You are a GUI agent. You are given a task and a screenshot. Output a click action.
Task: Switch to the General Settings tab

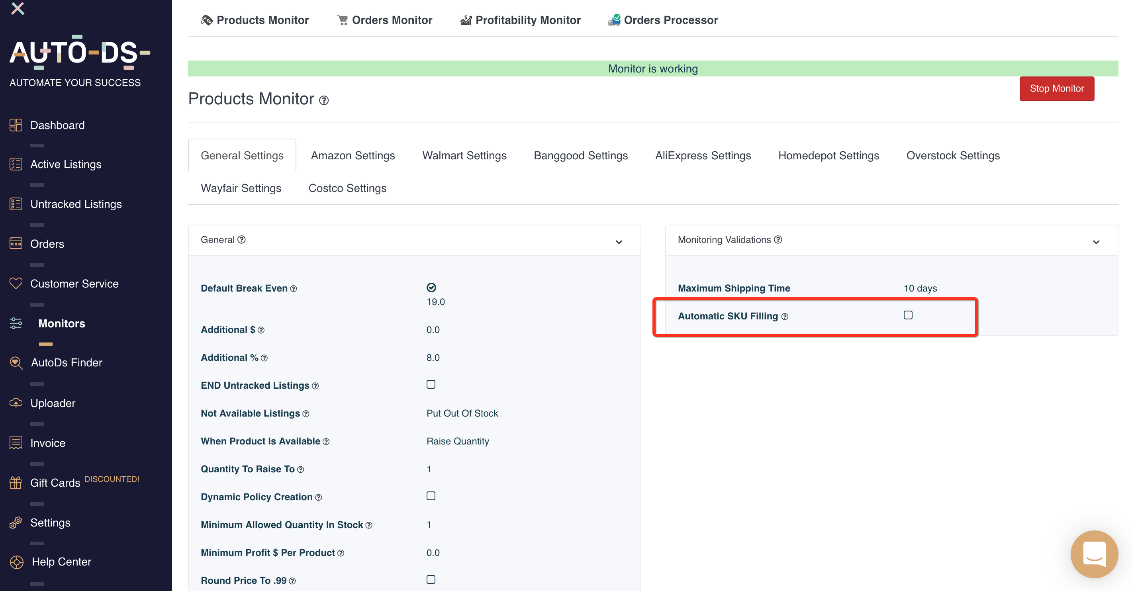click(x=242, y=155)
